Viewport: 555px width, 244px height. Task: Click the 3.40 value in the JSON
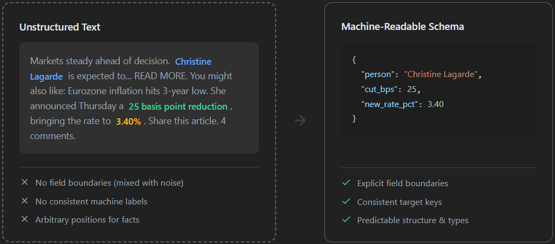click(x=436, y=104)
